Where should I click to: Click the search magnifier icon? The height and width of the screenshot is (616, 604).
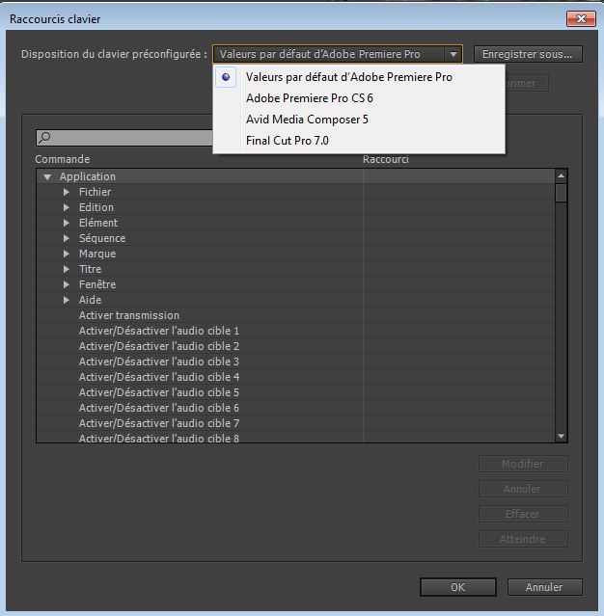point(44,137)
